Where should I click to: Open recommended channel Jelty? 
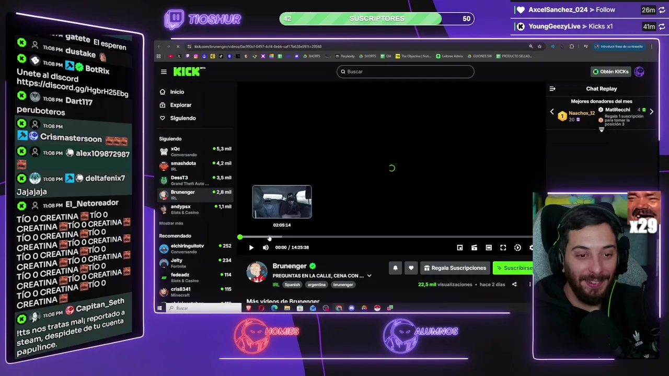[195, 263]
